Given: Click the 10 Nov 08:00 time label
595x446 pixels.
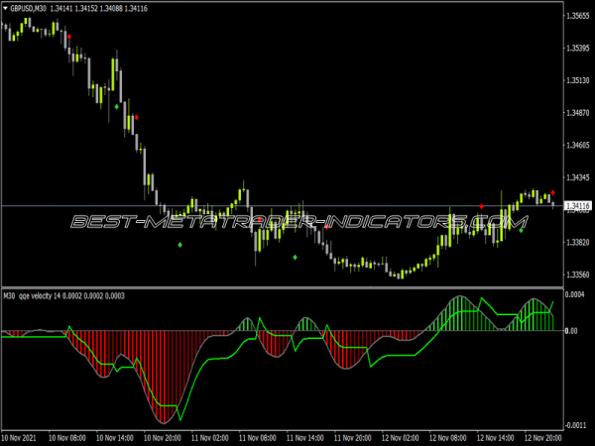Looking at the screenshot, I should click(67, 438).
